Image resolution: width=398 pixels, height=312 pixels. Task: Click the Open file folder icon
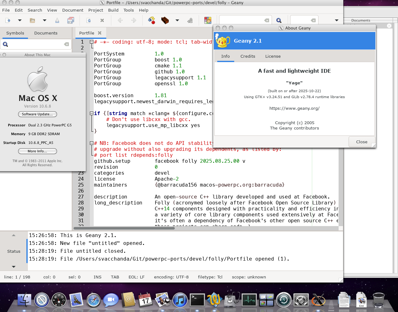(x=32, y=20)
